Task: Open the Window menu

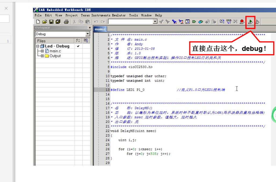Action: click(x=146, y=15)
